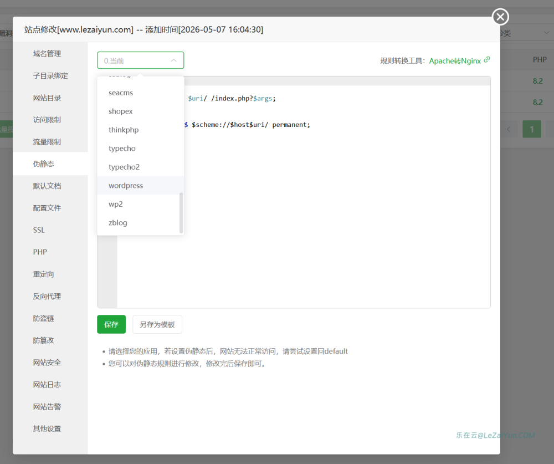
Task: Open 防篡改 tab
Action: (x=50, y=340)
